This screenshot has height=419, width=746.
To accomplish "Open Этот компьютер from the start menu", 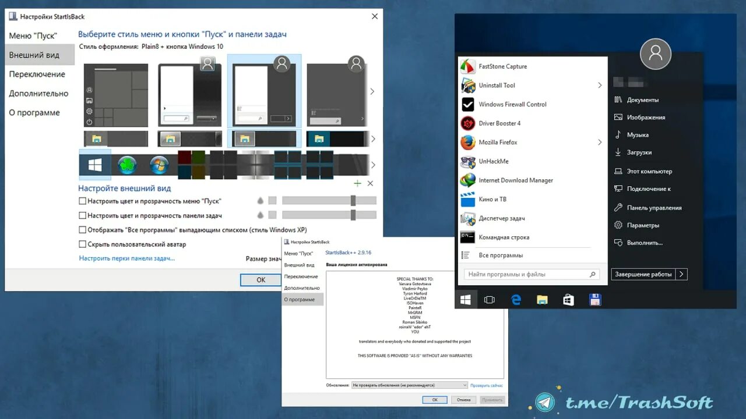I will (x=643, y=172).
